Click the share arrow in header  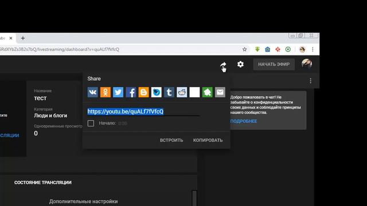click(223, 65)
